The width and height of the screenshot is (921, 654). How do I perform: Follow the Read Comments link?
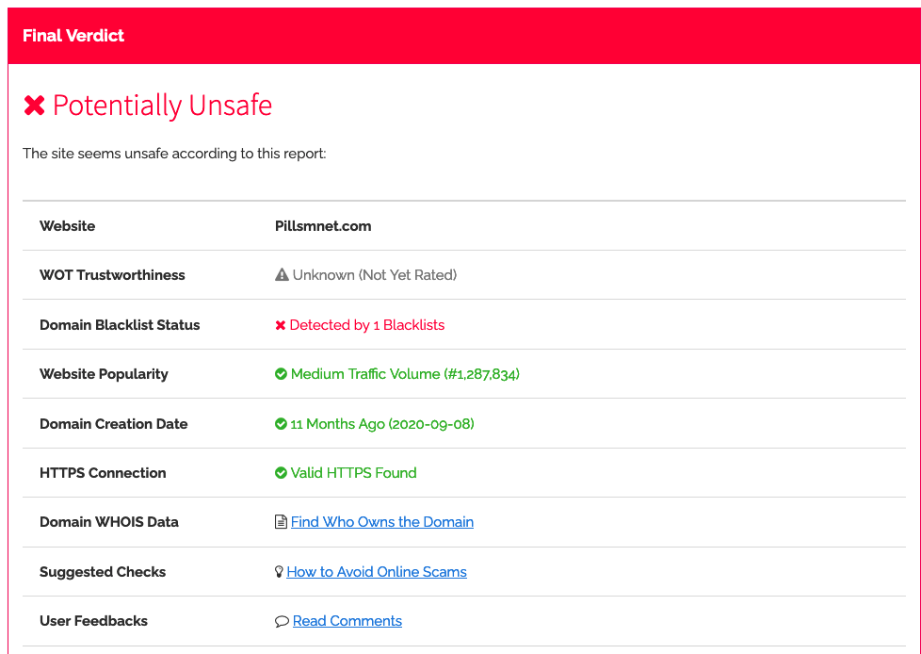click(x=347, y=621)
